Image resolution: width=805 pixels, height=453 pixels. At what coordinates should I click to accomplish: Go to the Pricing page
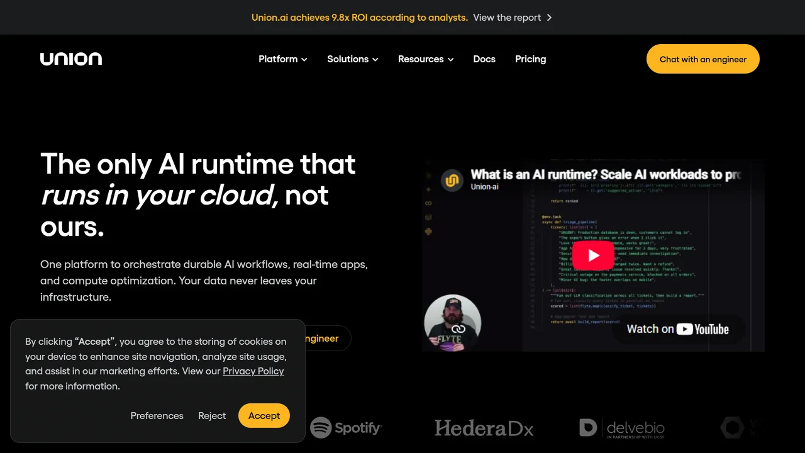pyautogui.click(x=530, y=59)
